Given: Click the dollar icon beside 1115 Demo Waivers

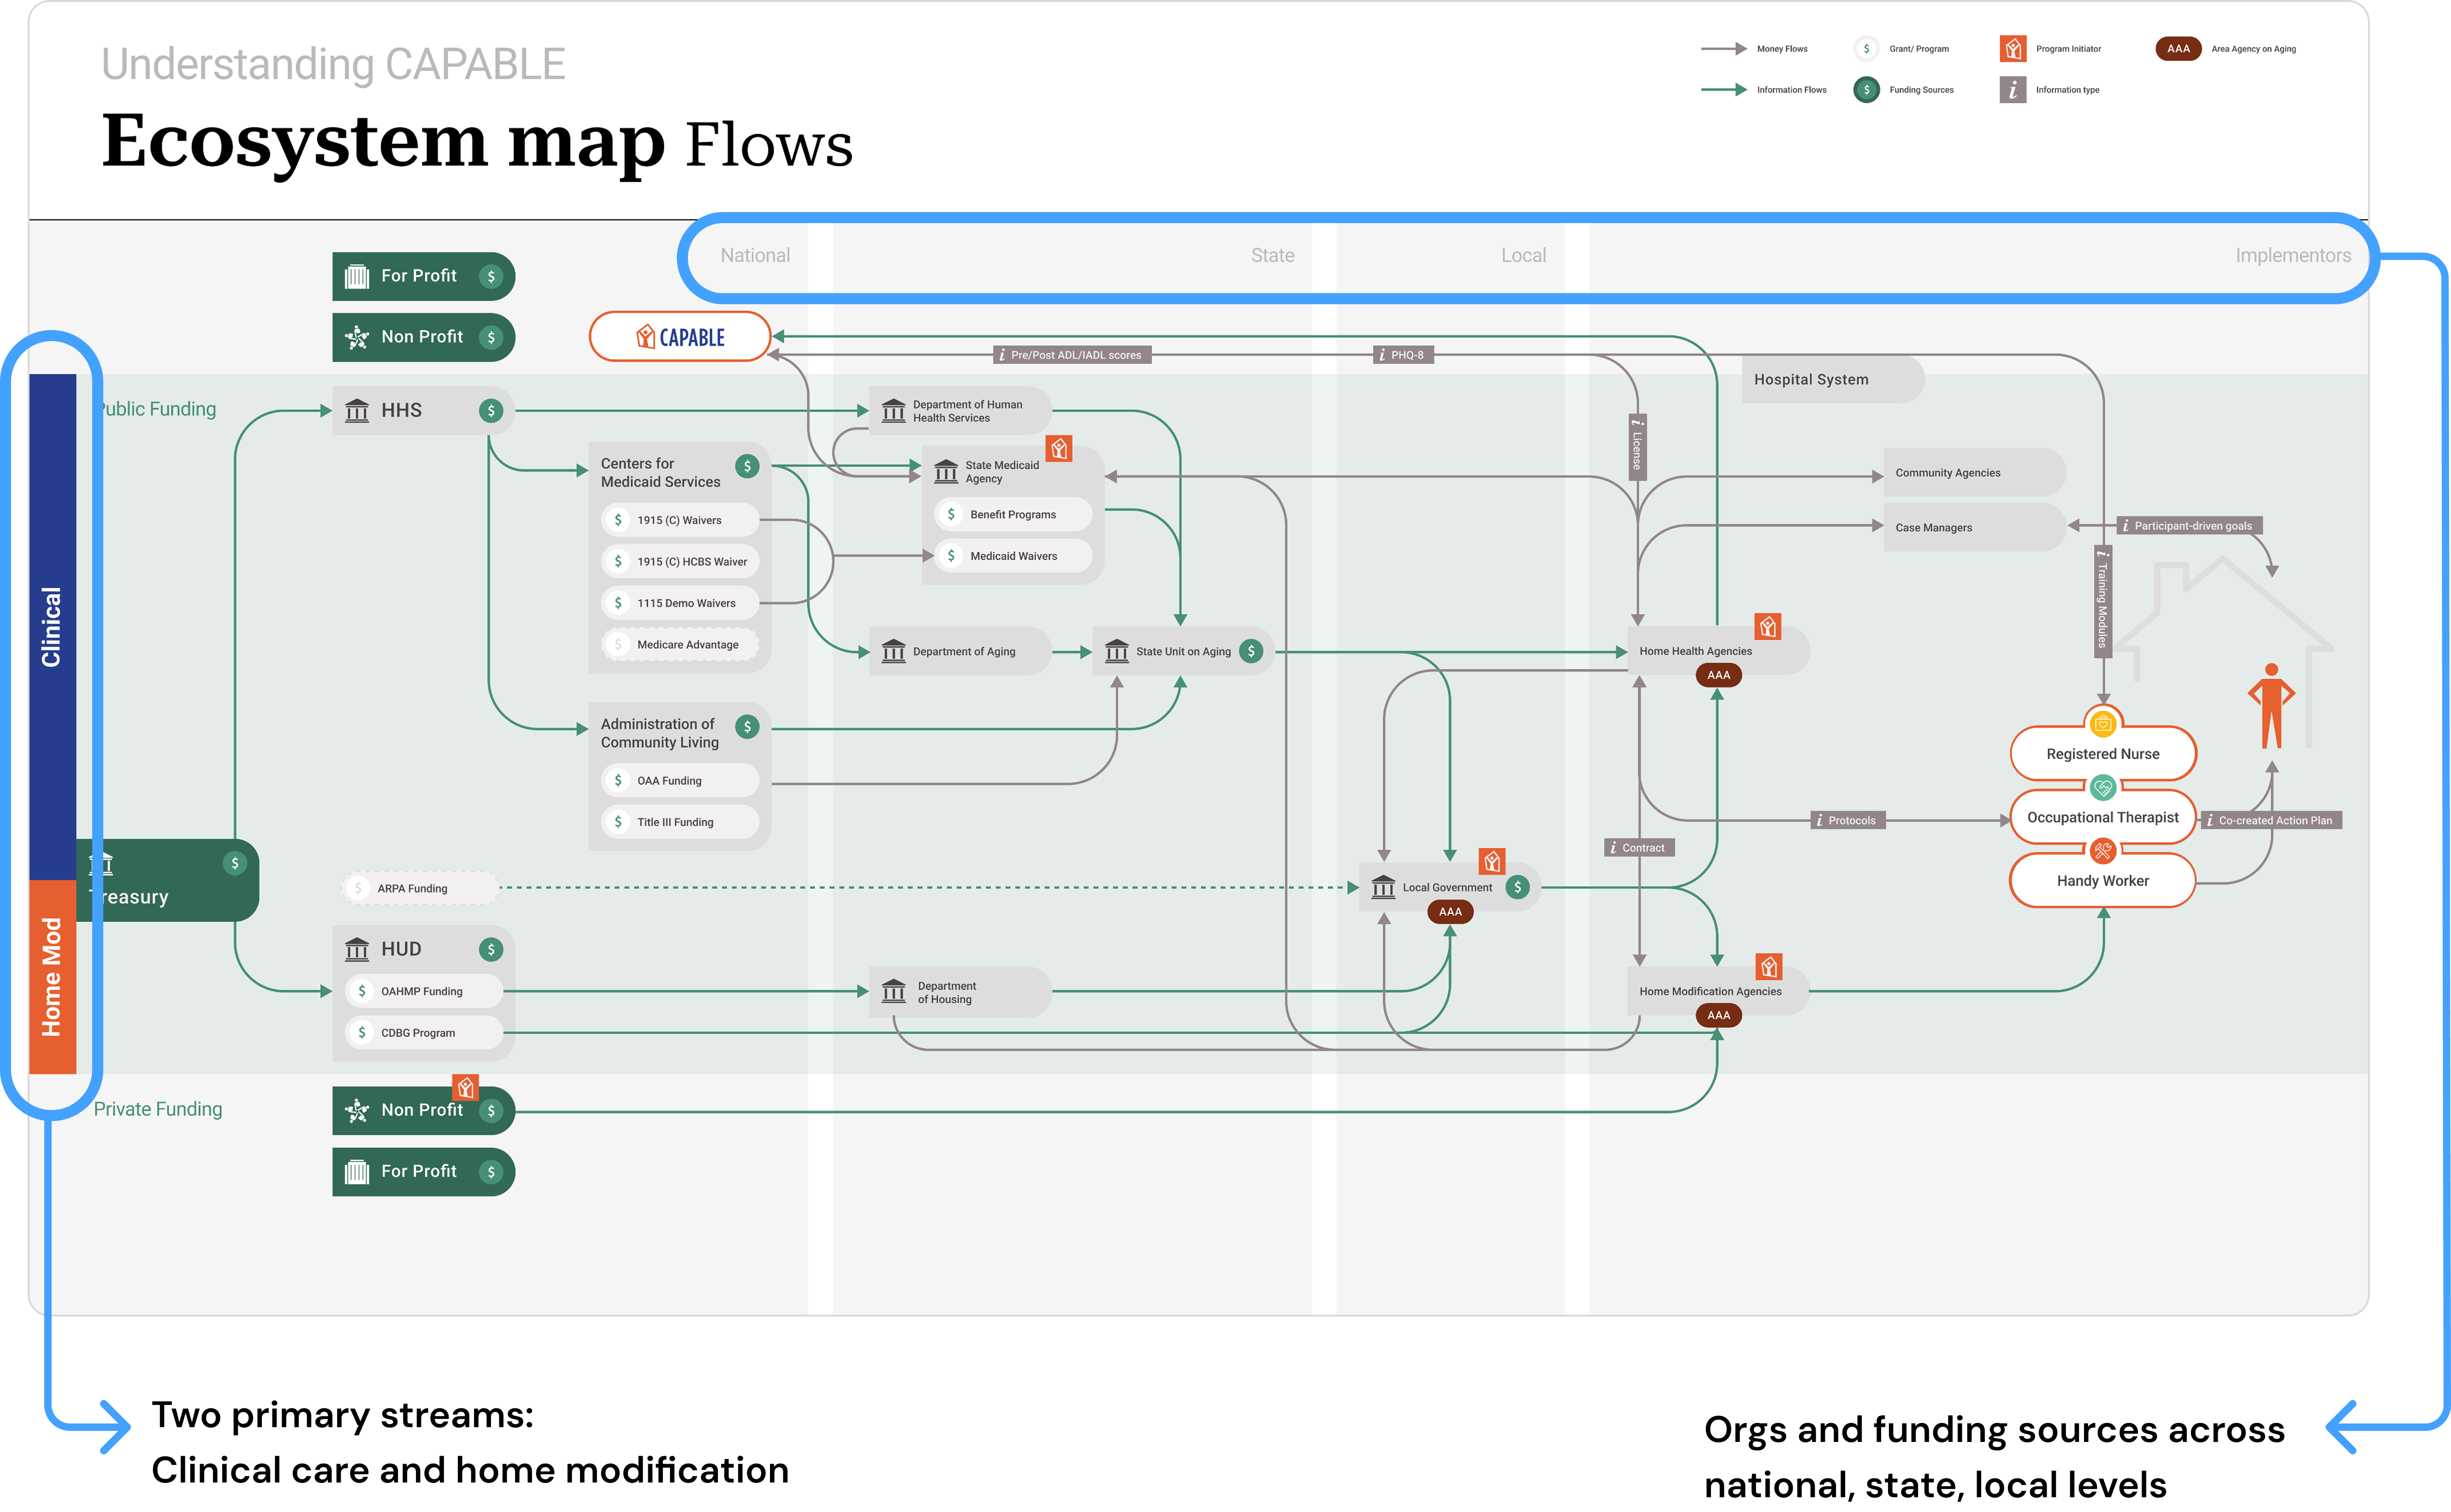Looking at the screenshot, I should [x=618, y=603].
